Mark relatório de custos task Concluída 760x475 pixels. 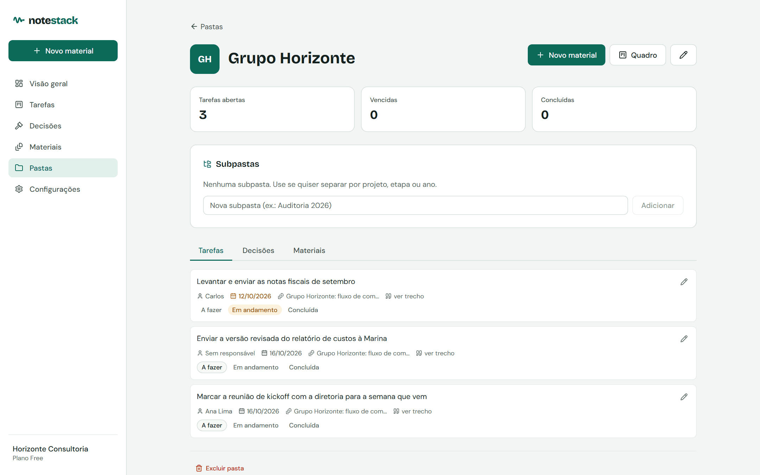[304, 367]
